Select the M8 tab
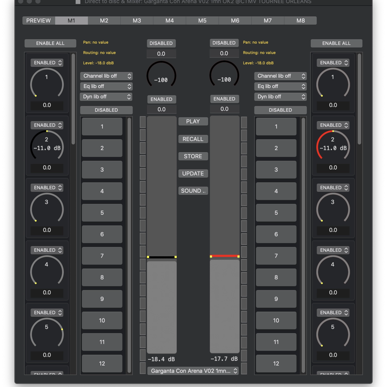Viewport: 387px width, 387px height. (301, 21)
